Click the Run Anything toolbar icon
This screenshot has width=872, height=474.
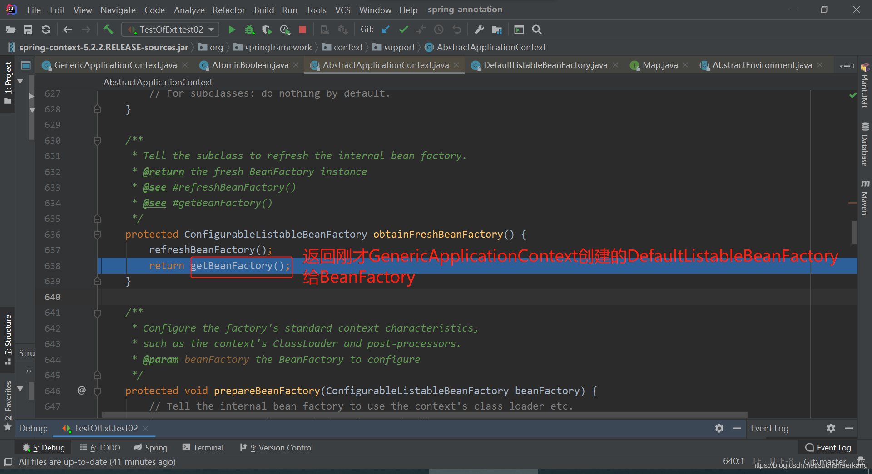pos(519,30)
